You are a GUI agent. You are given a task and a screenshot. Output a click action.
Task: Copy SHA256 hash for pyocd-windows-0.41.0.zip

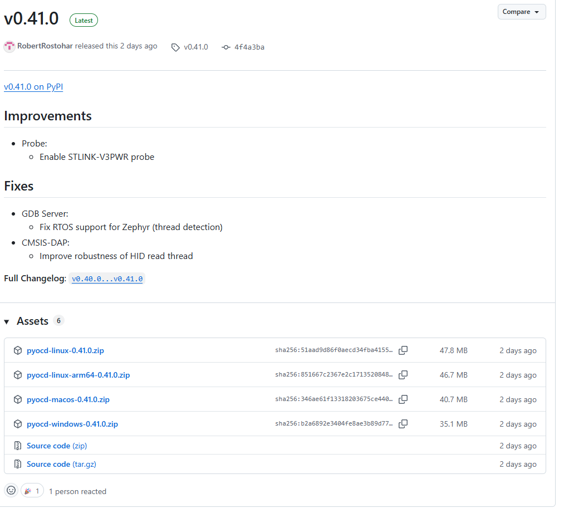(403, 424)
